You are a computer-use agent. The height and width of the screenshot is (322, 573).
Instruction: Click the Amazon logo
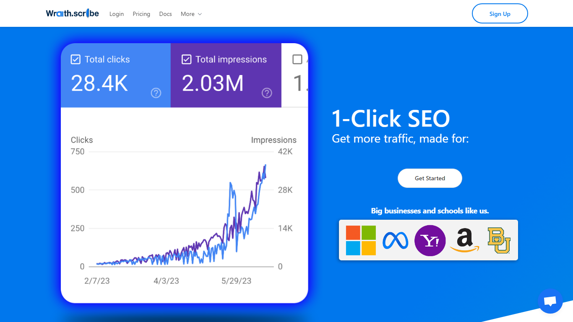tap(464, 241)
